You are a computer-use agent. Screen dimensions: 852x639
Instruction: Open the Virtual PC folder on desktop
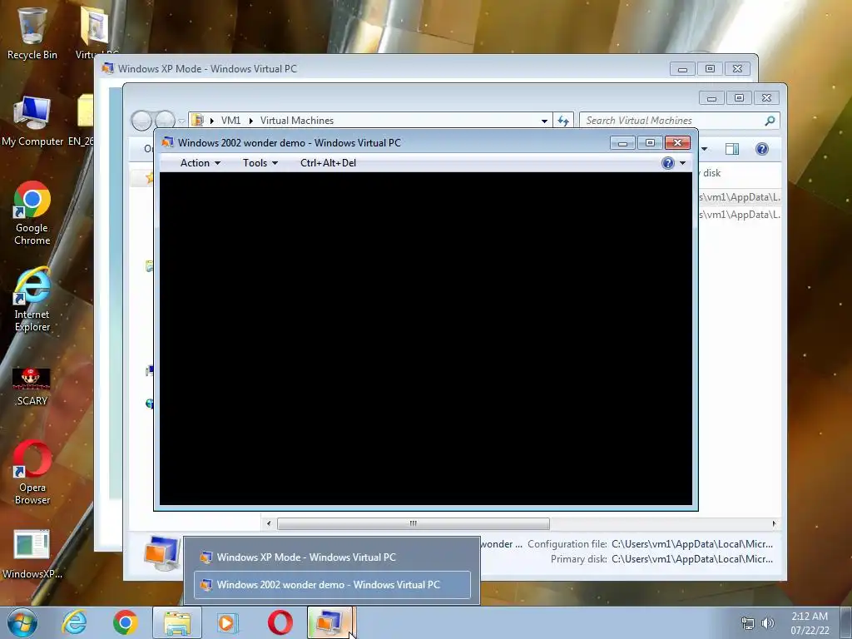click(96, 32)
